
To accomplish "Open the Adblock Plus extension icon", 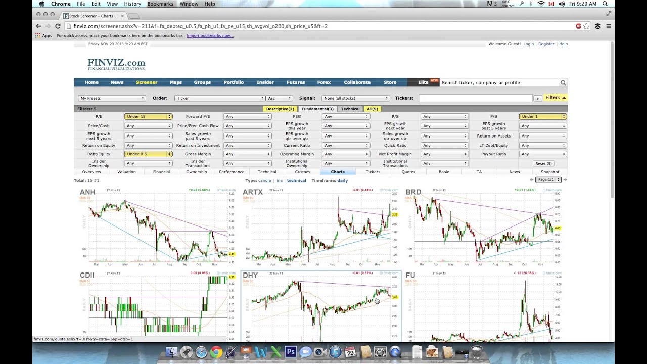I will point(578,26).
